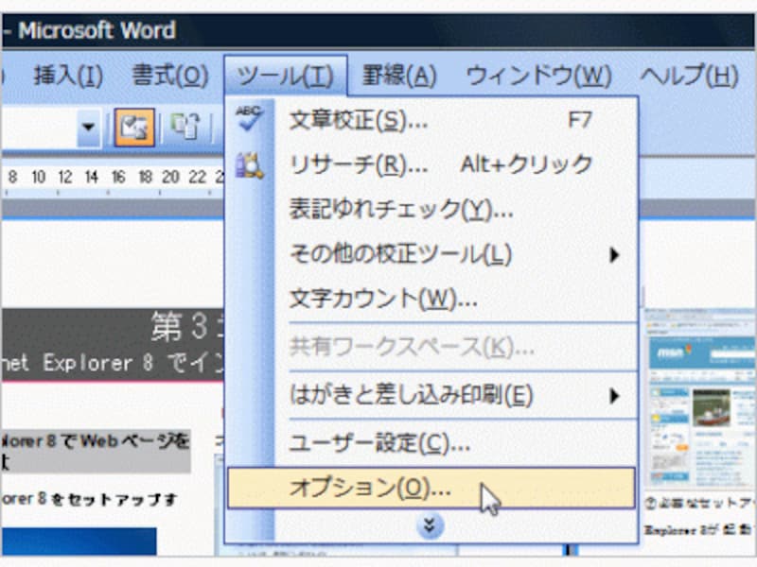Select オプション(O) menu entry
Screen dimensions: 757x567
click(x=431, y=488)
